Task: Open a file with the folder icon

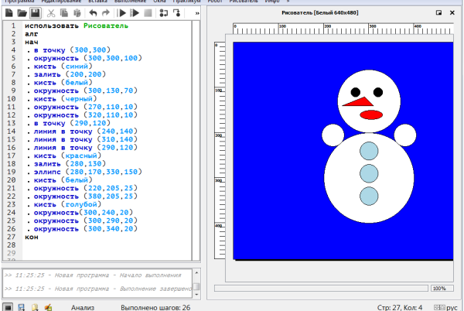Action: (22, 13)
